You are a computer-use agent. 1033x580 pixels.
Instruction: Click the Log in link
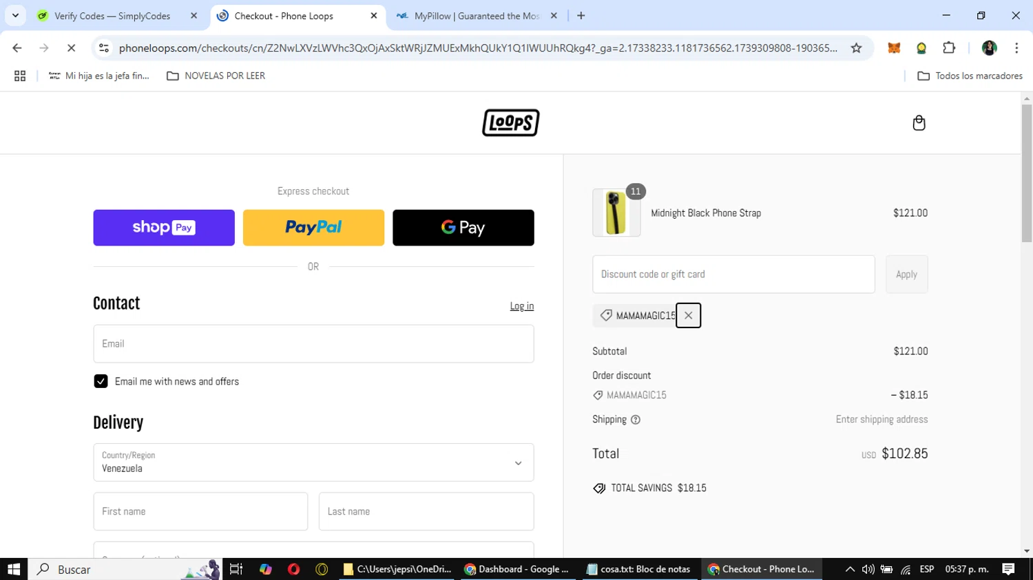[x=521, y=306]
